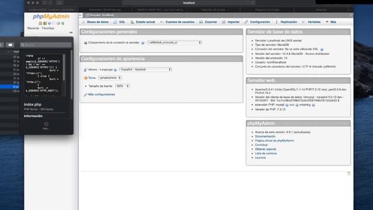Switch to the Exportar tab
This screenshot has height=210, width=373.
click(208, 22)
